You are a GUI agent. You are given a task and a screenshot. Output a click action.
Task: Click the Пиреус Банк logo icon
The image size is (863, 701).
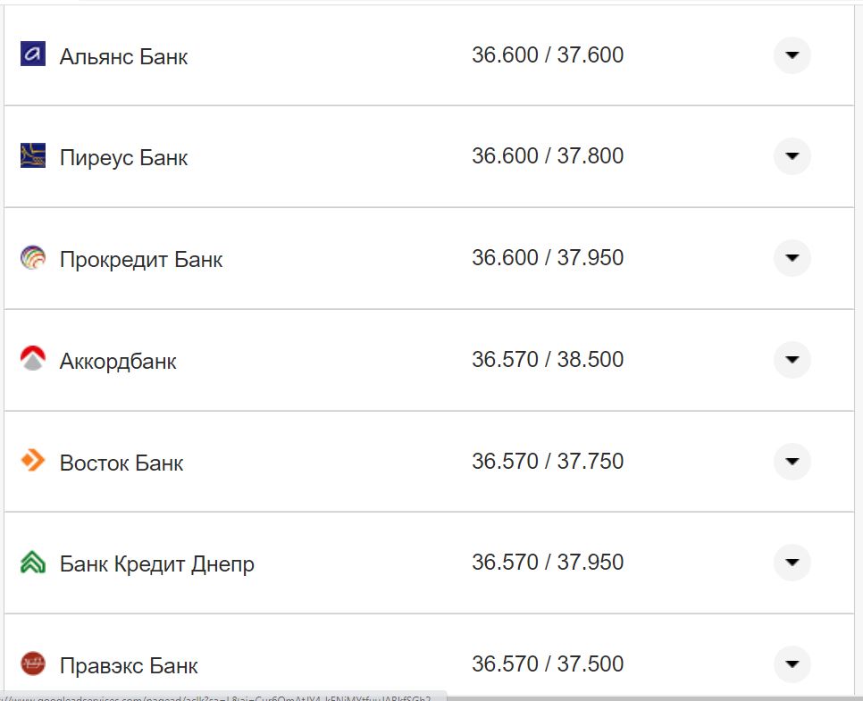(x=32, y=155)
